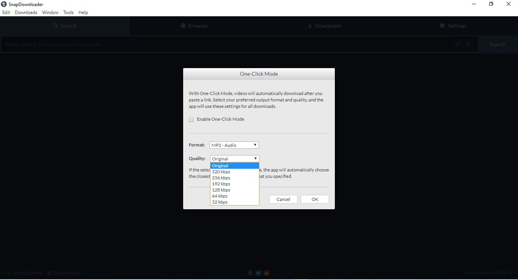
Task: Open the Twitter icon in the footer
Action: click(x=259, y=273)
